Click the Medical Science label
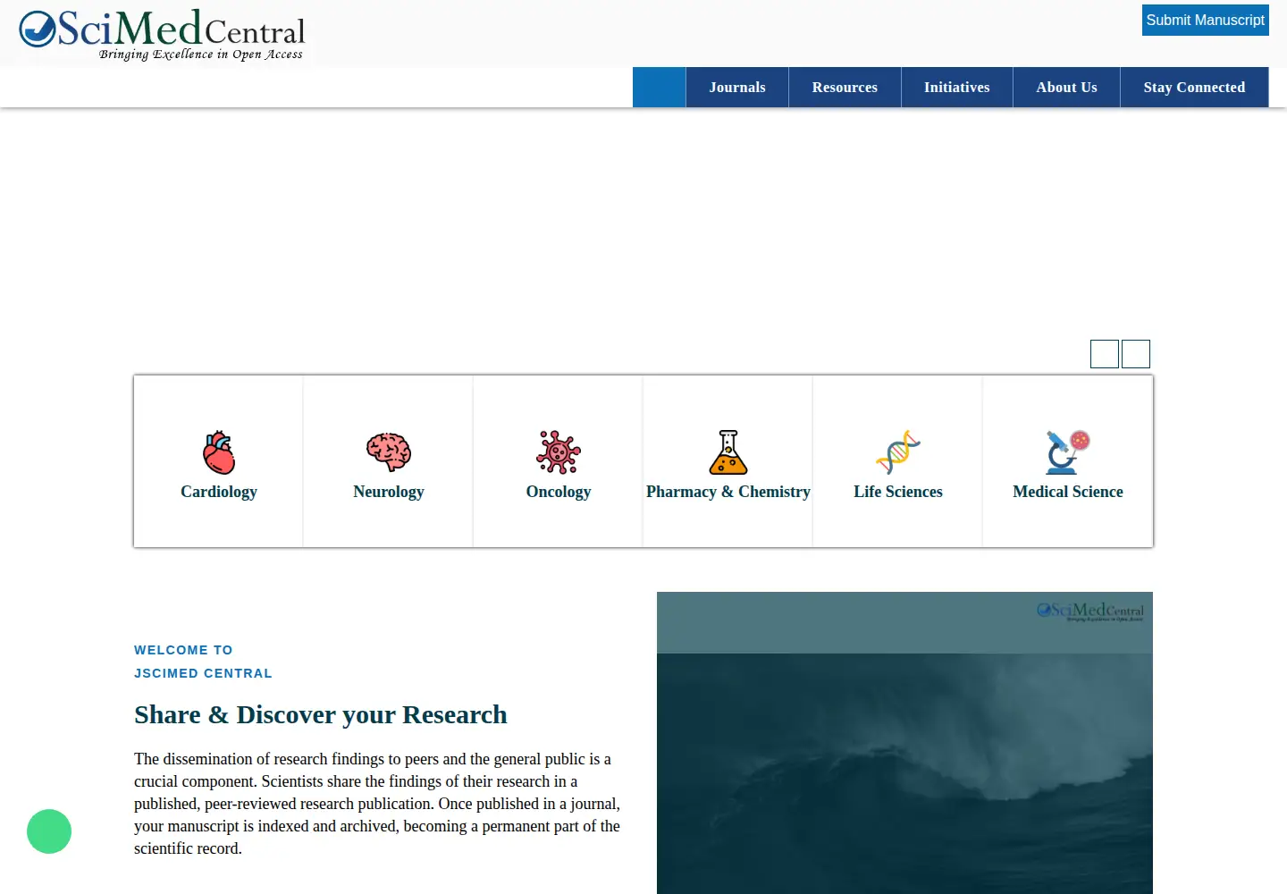This screenshot has height=894, width=1287. (x=1068, y=492)
